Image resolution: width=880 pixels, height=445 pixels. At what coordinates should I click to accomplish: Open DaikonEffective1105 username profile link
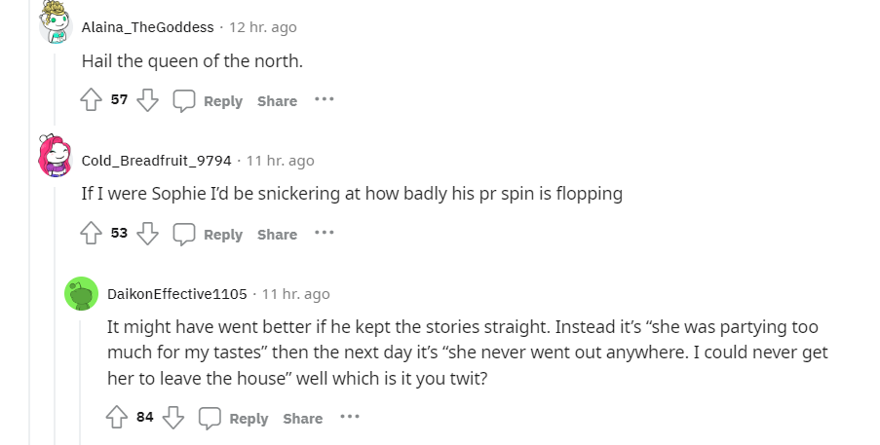[x=177, y=294]
